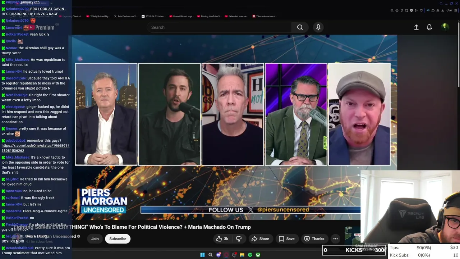Open the Windows Start button
This screenshot has width=460, height=259.
pos(202,255)
